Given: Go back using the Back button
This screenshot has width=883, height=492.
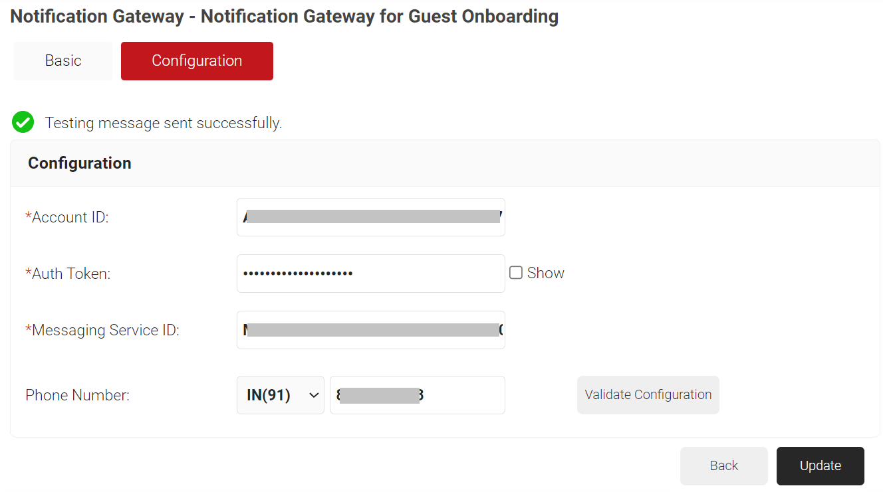Looking at the screenshot, I should pos(723,466).
